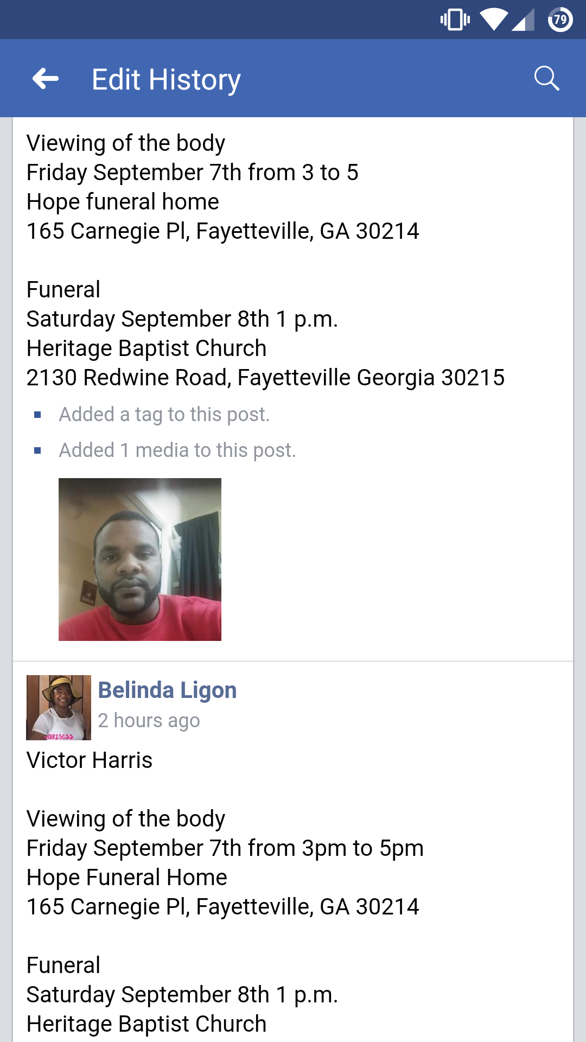Screen dimensions: 586x1042
Task: Tap 'Added 1 media to this post' entry
Action: [177, 450]
